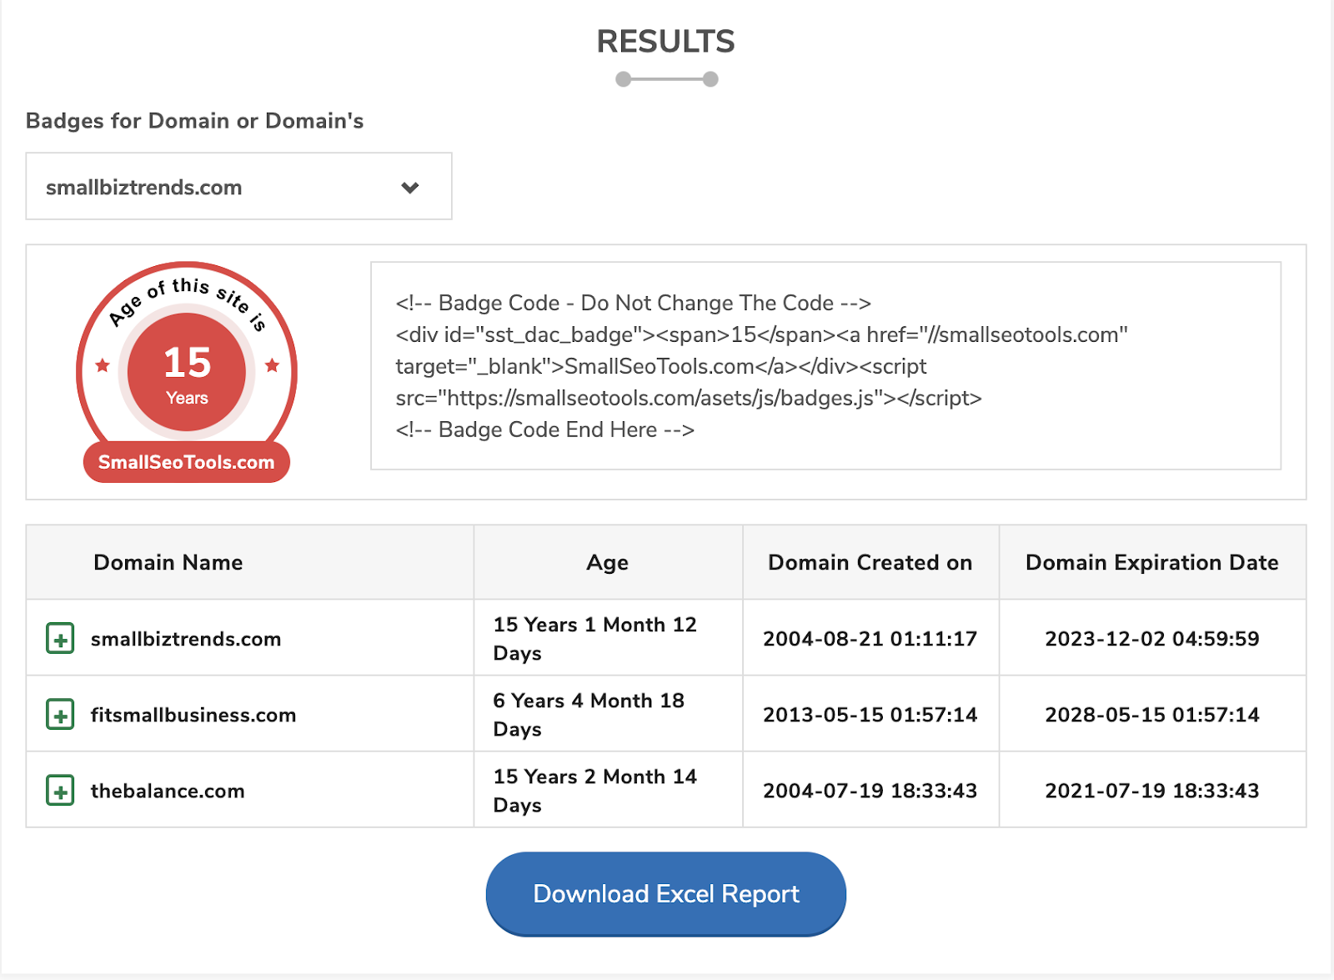
Task: Select smallbiztrends.com in the table
Action: point(186,639)
